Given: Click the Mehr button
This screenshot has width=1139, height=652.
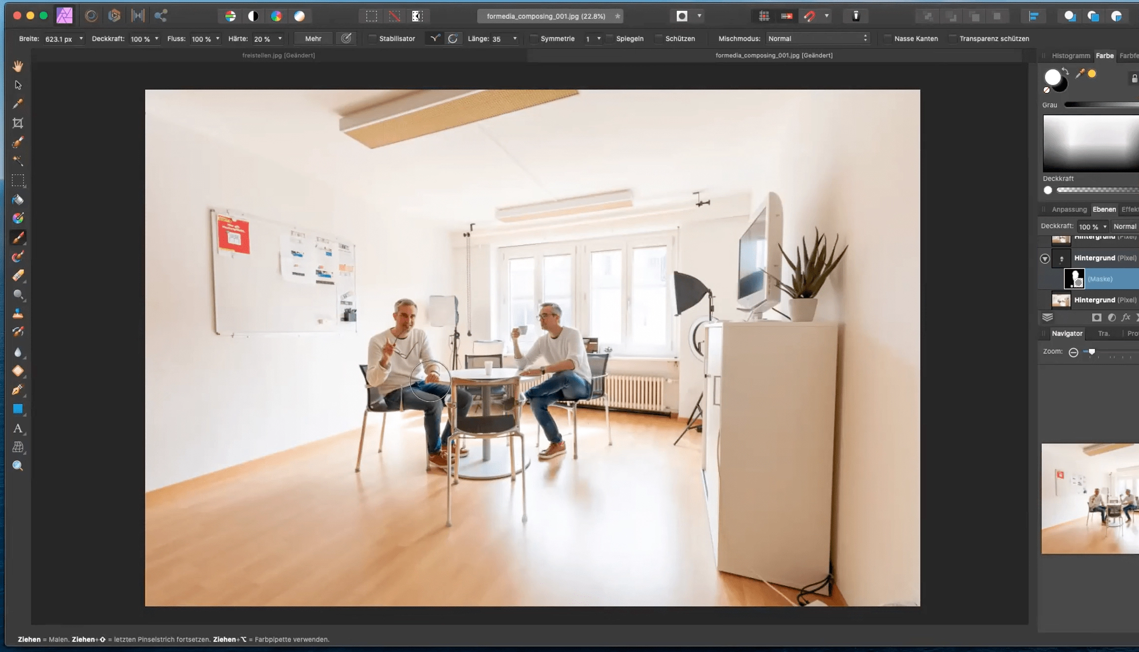Looking at the screenshot, I should pos(313,38).
